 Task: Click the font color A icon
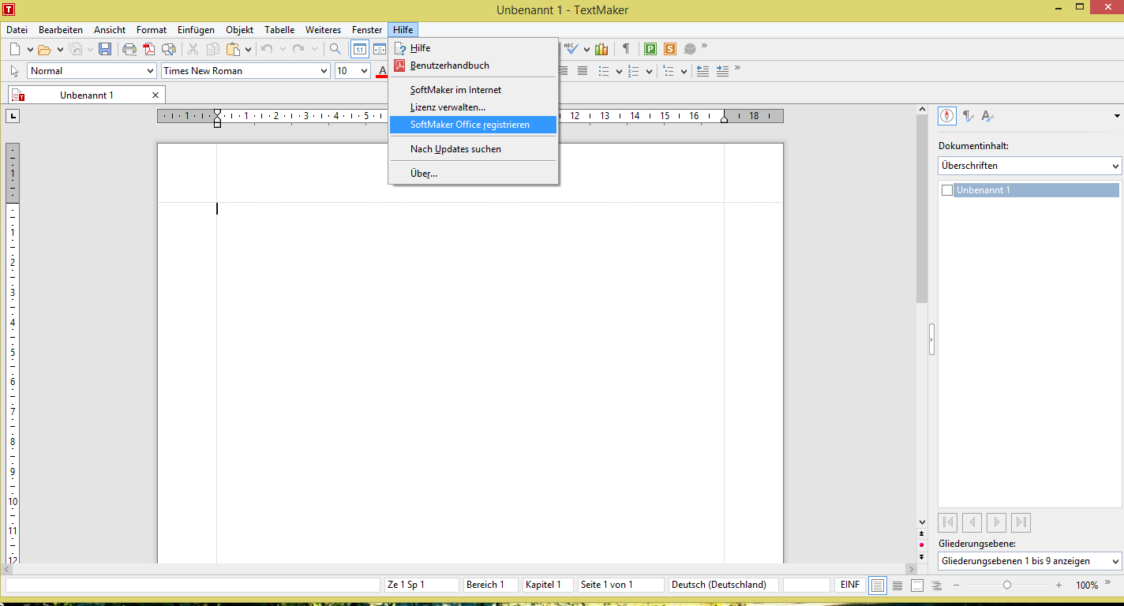click(382, 71)
